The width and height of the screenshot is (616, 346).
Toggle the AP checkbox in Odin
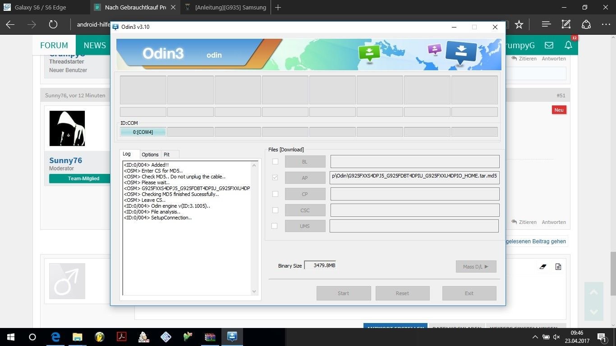[275, 178]
